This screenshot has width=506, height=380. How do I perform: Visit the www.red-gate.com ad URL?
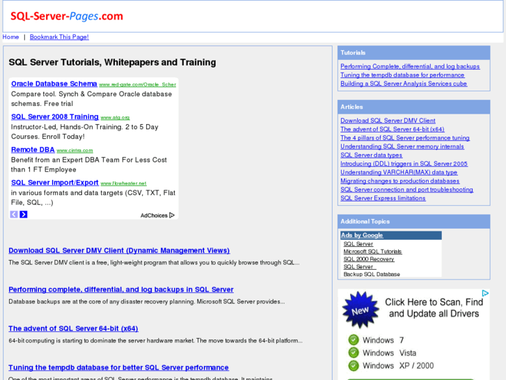tap(138, 84)
